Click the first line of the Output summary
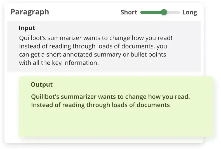Screen dimensions: 221x149 coord(110,97)
